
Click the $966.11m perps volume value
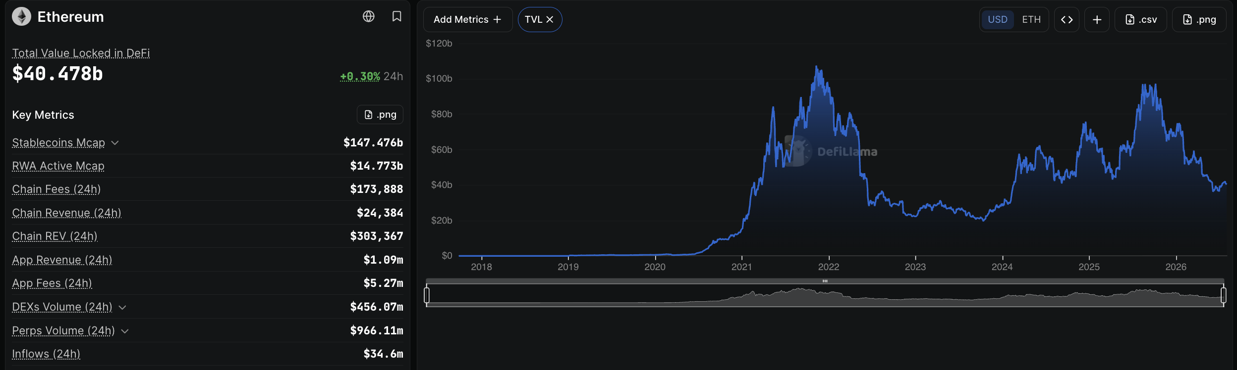pos(377,330)
